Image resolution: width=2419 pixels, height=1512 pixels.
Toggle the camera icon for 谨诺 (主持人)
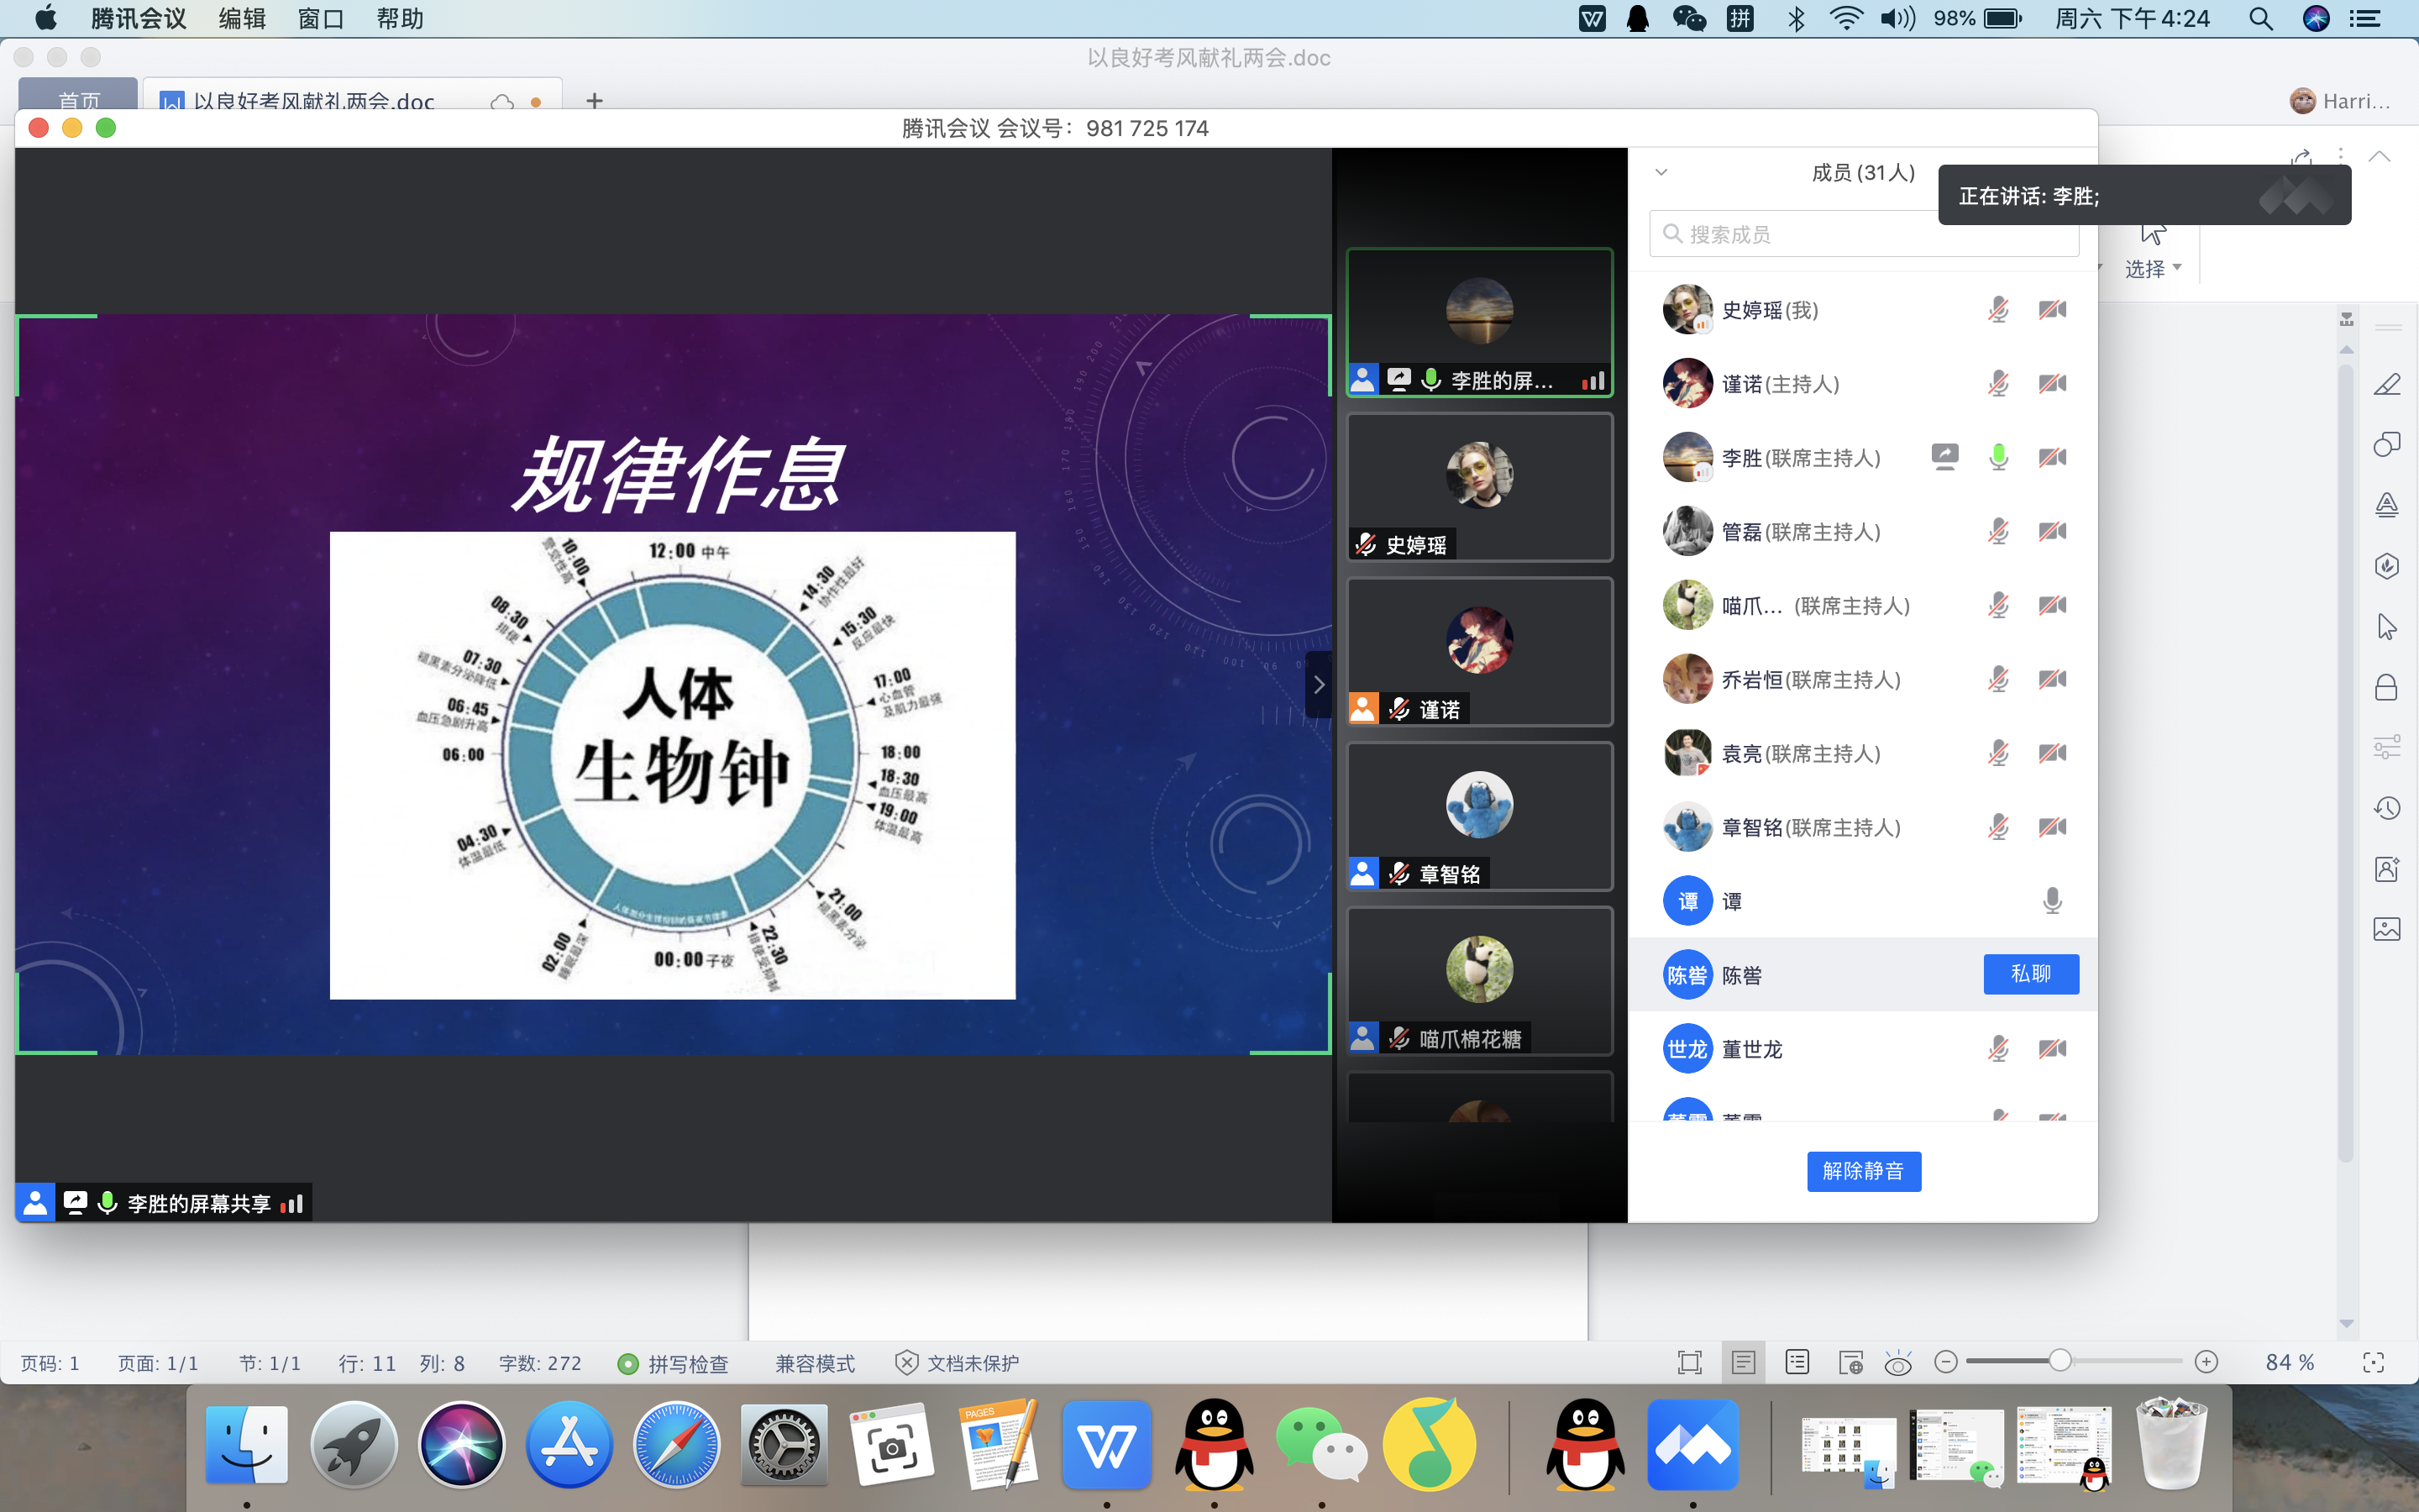pyautogui.click(x=2052, y=384)
